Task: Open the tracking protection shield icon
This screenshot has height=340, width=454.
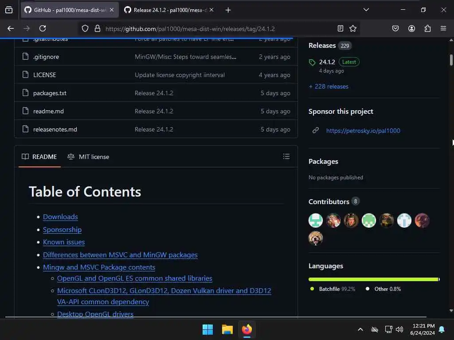Action: [x=85, y=29]
